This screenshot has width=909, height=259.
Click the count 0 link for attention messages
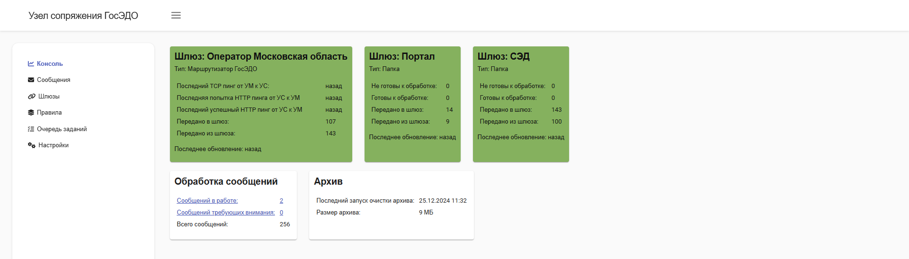(281, 212)
